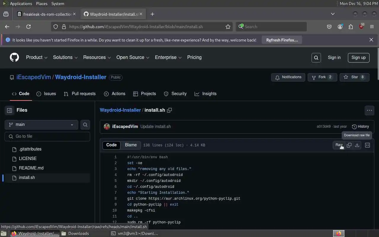The width and height of the screenshot is (379, 237).
Task: Open the Pocket save icon in toolbar
Action: point(329,27)
